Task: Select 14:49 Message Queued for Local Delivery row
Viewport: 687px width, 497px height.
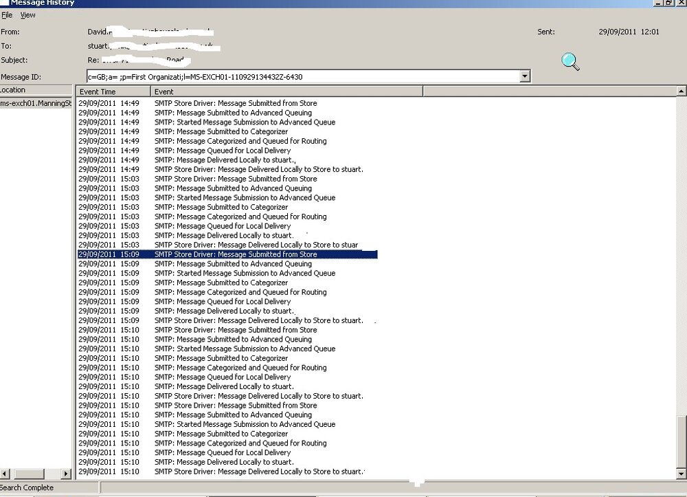Action: pos(184,151)
